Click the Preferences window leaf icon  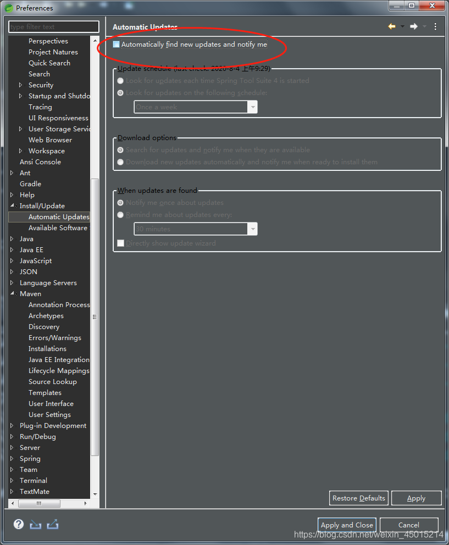[x=9, y=8]
